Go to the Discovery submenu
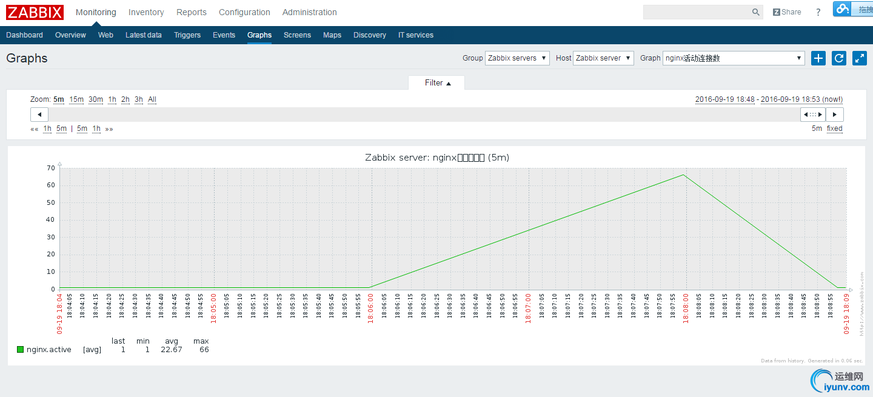 (x=370, y=35)
